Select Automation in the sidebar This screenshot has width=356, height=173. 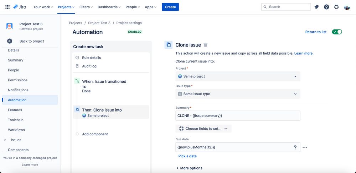click(x=30, y=100)
